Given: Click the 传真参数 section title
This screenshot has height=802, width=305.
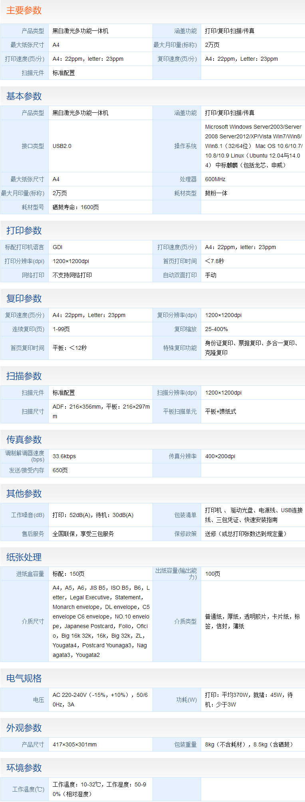Looking at the screenshot, I should [x=24, y=440].
